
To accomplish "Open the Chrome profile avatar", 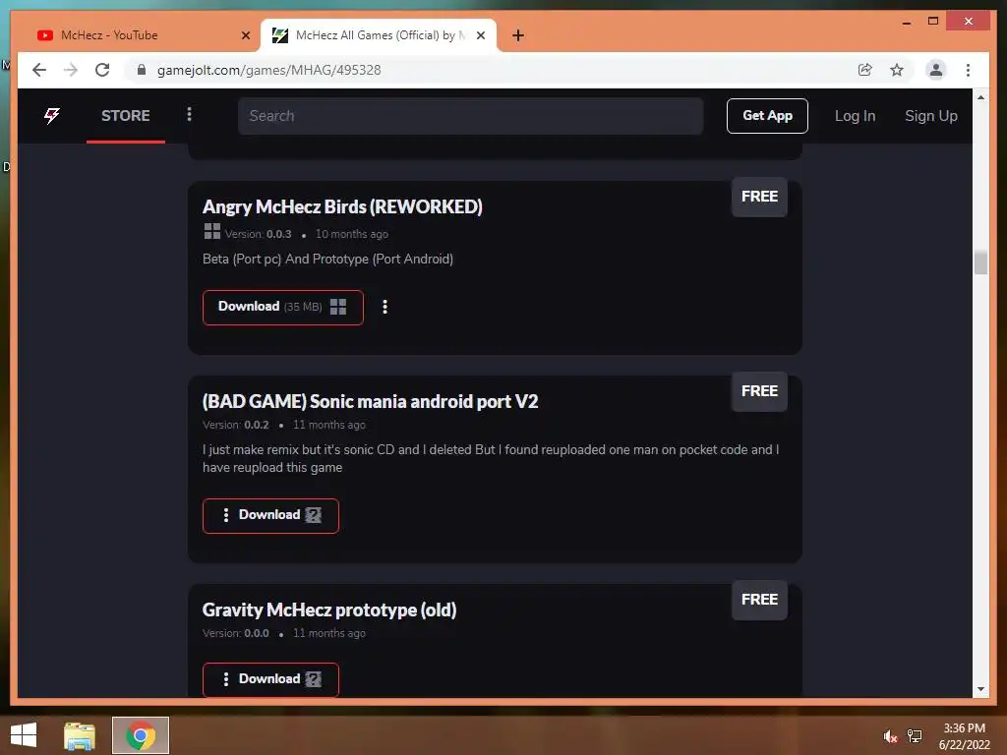I will point(936,70).
